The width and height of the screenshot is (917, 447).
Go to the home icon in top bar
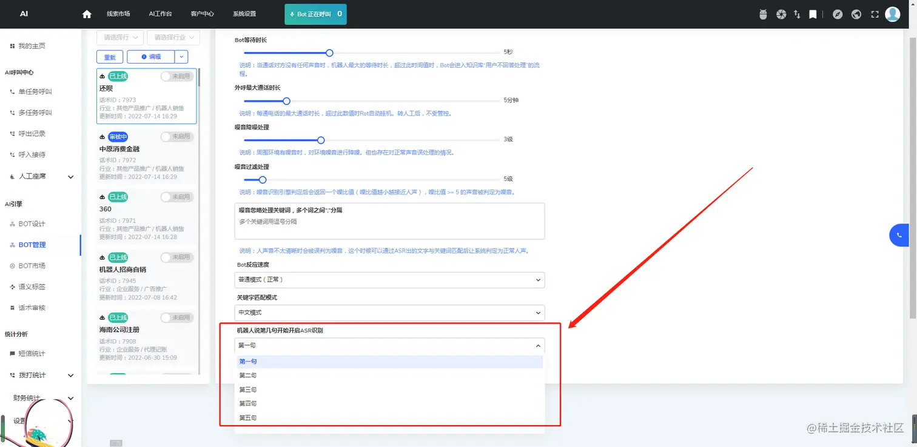[87, 14]
